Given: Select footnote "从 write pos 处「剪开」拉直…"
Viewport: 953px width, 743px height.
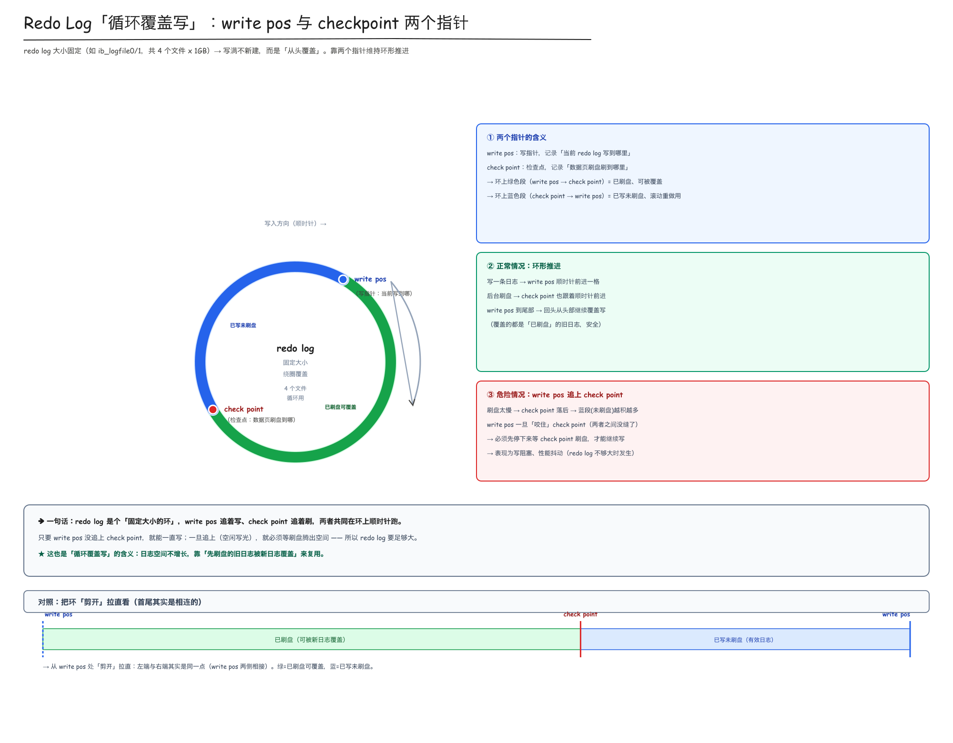Looking at the screenshot, I should [209, 666].
